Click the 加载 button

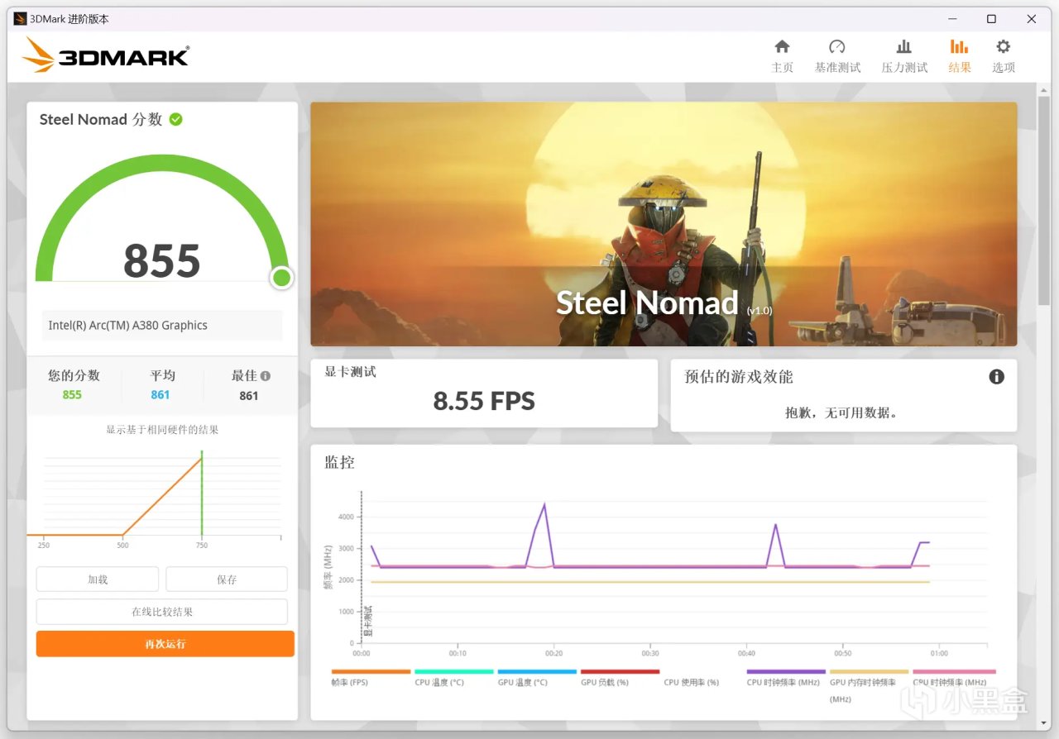(98, 579)
